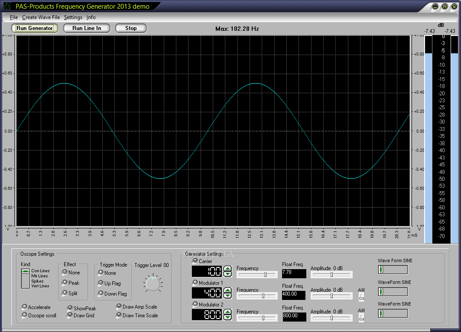461x332 pixels.
Task: Decrease Carrier frequency with down arrow
Action: 227,274
